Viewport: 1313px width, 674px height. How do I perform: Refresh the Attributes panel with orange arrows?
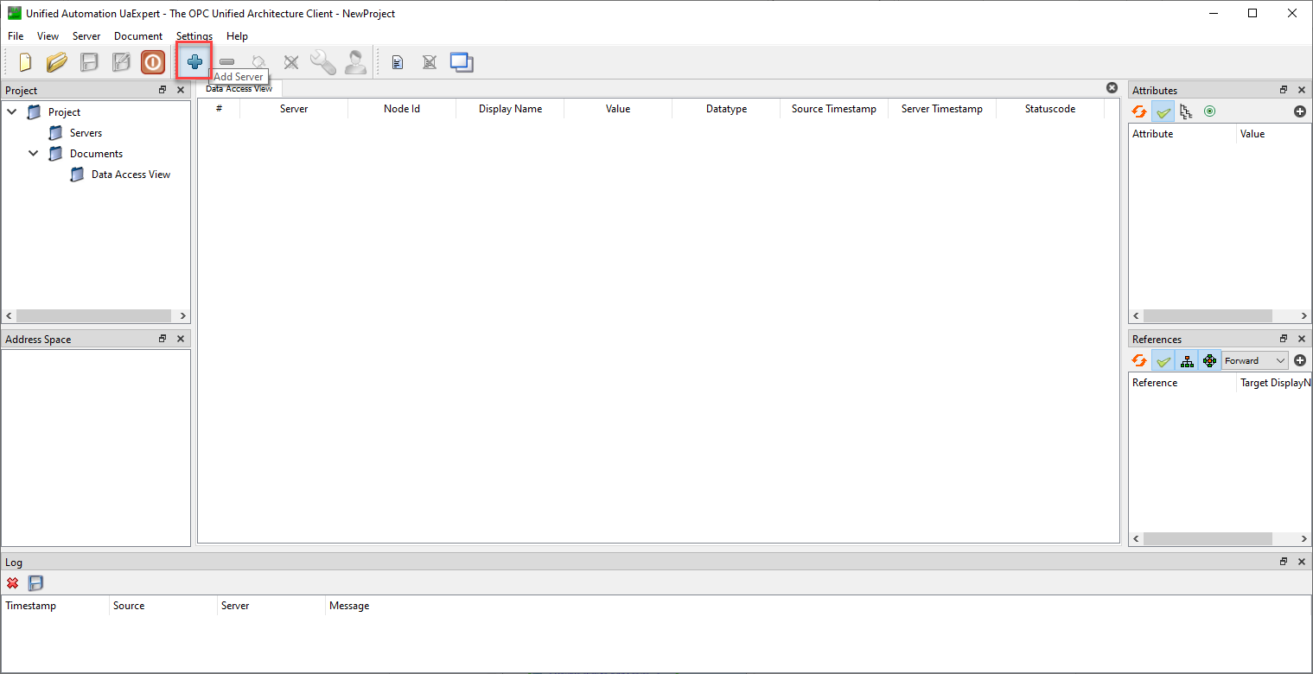point(1139,111)
